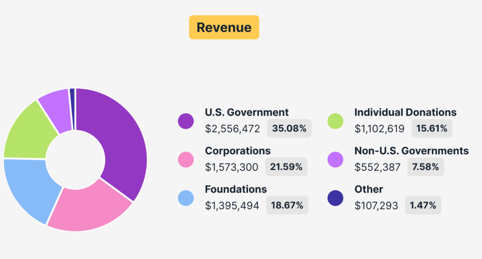Click the yellow Revenue button
Screen dimensions: 482x259
click(x=224, y=28)
